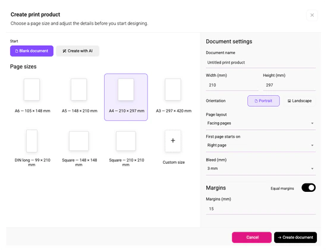
Task: Click the Create document button
Action: coord(295,237)
